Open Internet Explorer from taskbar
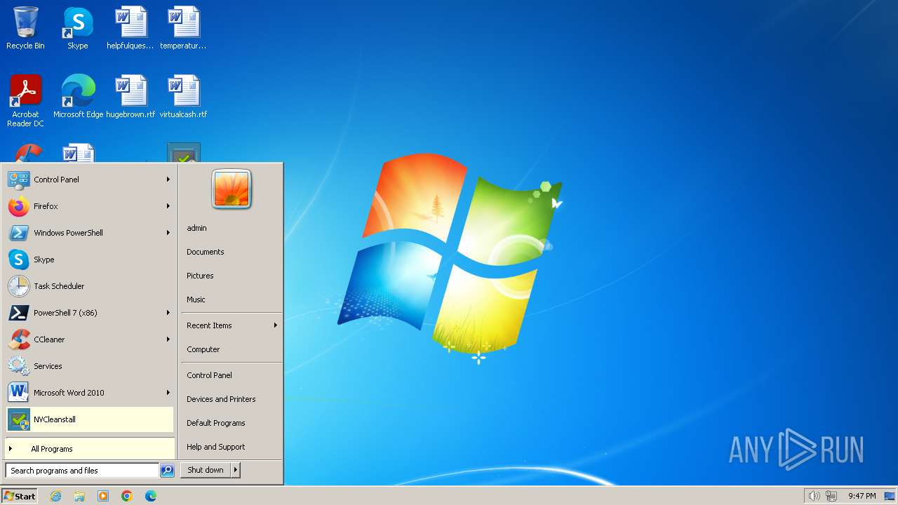The height and width of the screenshot is (505, 898). coord(56,496)
